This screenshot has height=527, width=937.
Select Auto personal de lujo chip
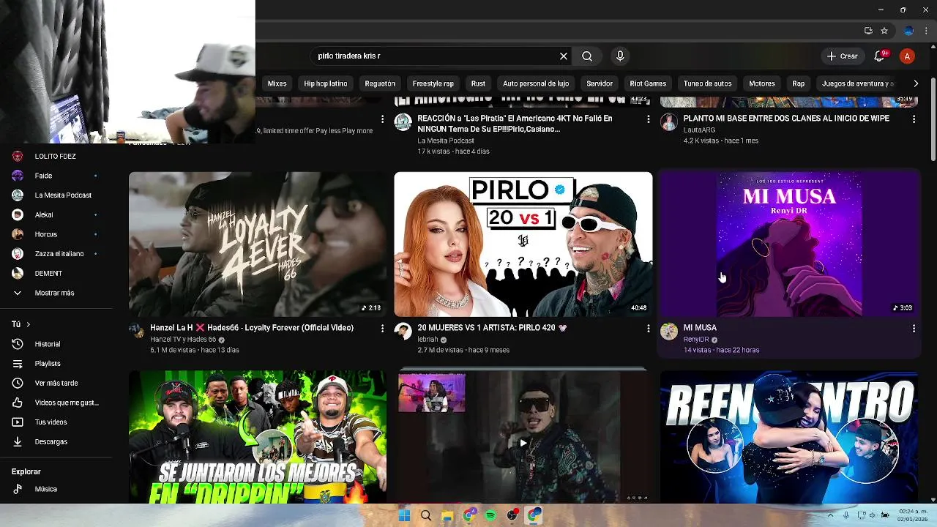tap(536, 83)
